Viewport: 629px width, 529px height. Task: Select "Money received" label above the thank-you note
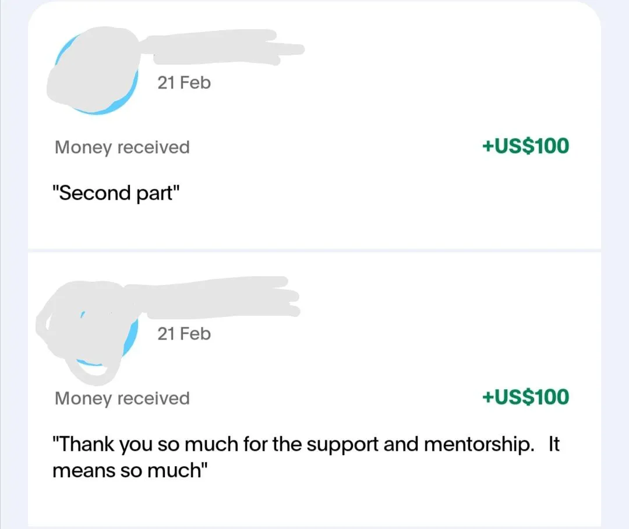pyautogui.click(x=122, y=398)
